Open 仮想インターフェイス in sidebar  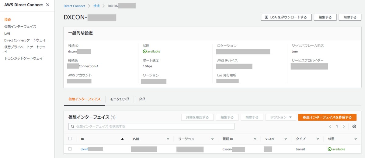pos(20,27)
